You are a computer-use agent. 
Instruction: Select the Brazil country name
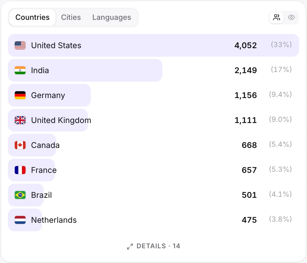click(x=41, y=195)
